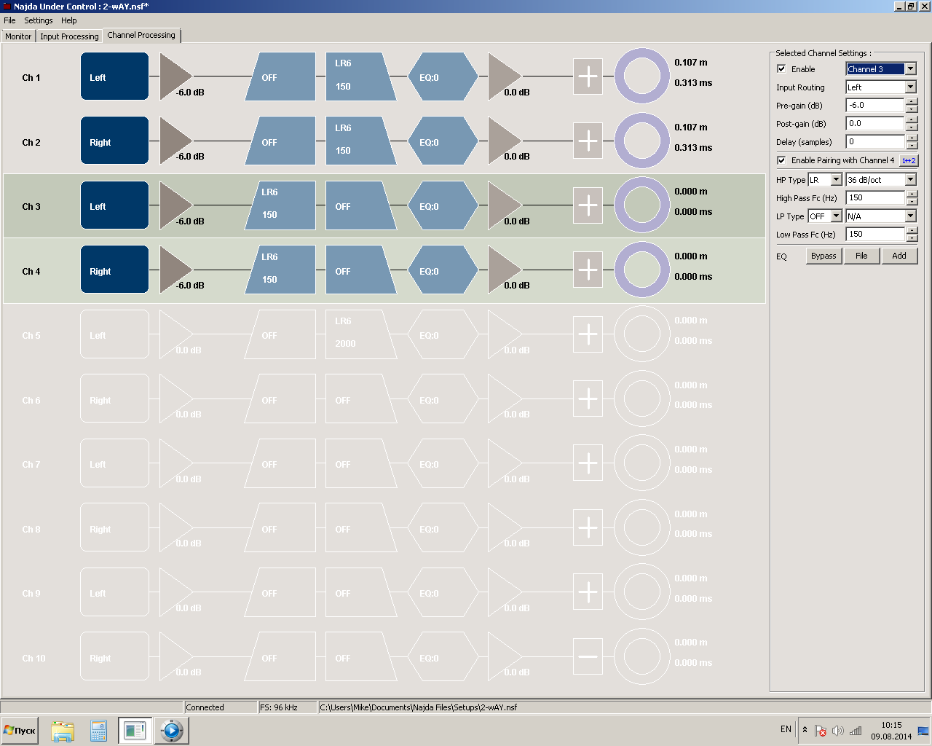
Task: Open the Settings menu
Action: point(39,20)
